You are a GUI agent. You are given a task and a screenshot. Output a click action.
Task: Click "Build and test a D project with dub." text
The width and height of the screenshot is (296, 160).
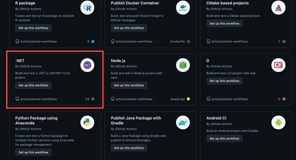231,73
